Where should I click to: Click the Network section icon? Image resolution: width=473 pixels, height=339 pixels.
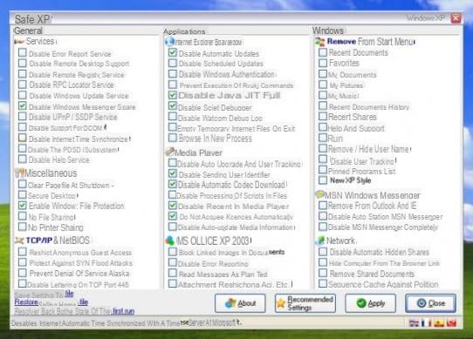coord(319,241)
